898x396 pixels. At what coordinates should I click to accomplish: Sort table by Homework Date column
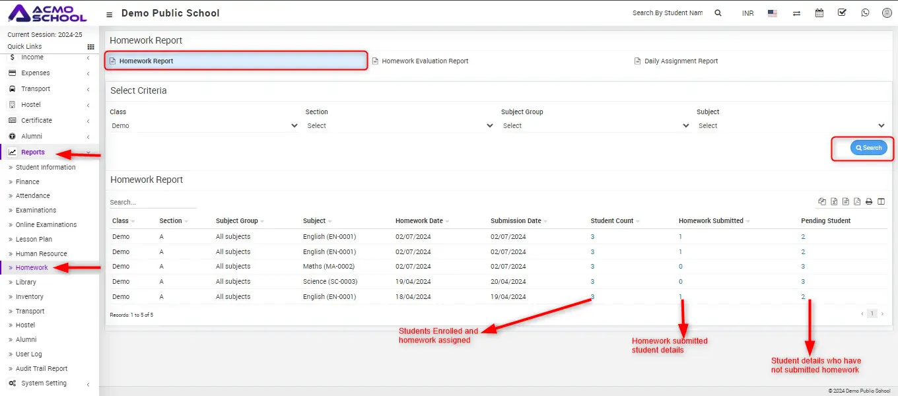coord(419,221)
